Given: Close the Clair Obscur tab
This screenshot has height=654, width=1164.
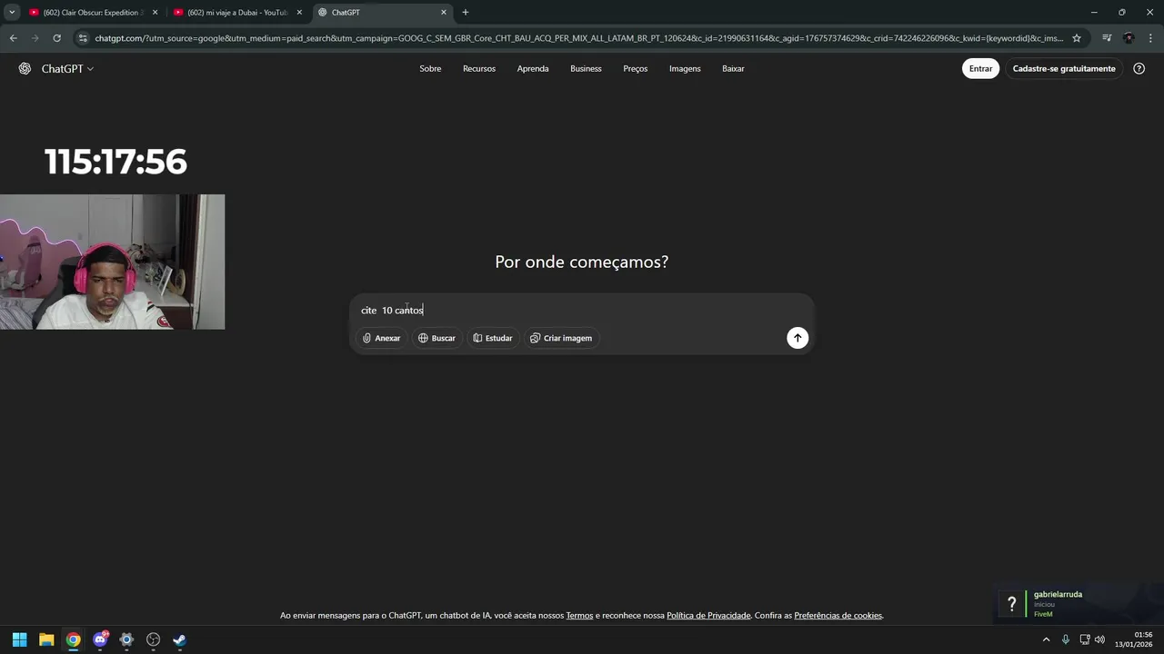Looking at the screenshot, I should click(155, 13).
